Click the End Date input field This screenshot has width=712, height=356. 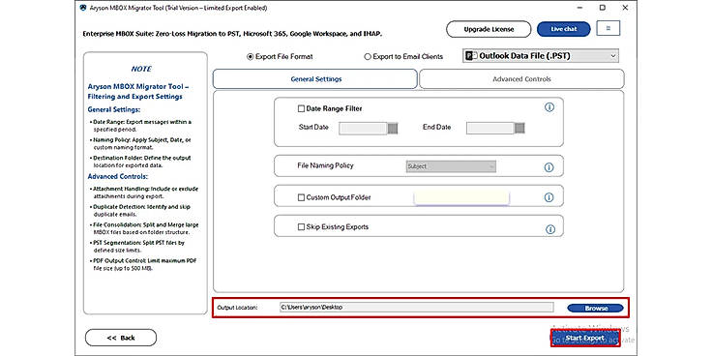[490, 128]
